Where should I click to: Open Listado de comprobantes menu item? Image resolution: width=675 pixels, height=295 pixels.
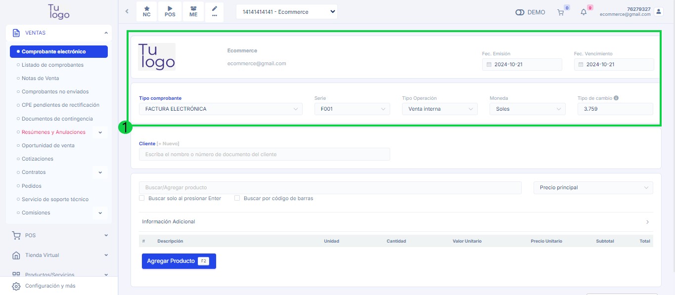point(52,65)
